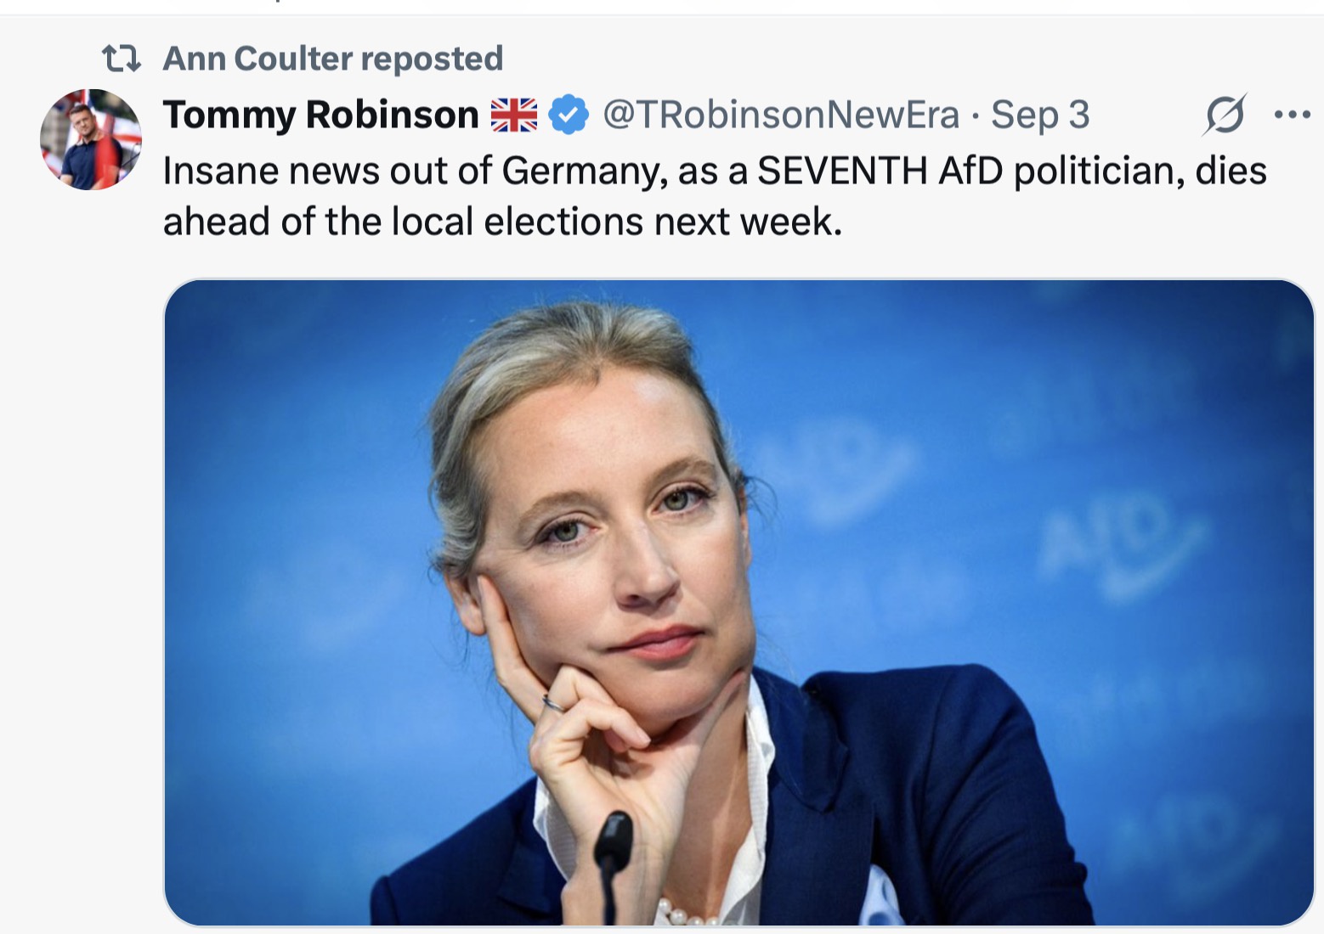The height and width of the screenshot is (934, 1324).
Task: Click the line "ahead of the local elections"
Action: pyautogui.click(x=501, y=222)
